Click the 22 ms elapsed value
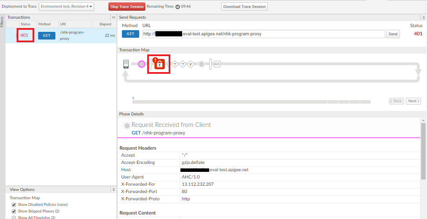427x219 pixels. pyautogui.click(x=110, y=36)
